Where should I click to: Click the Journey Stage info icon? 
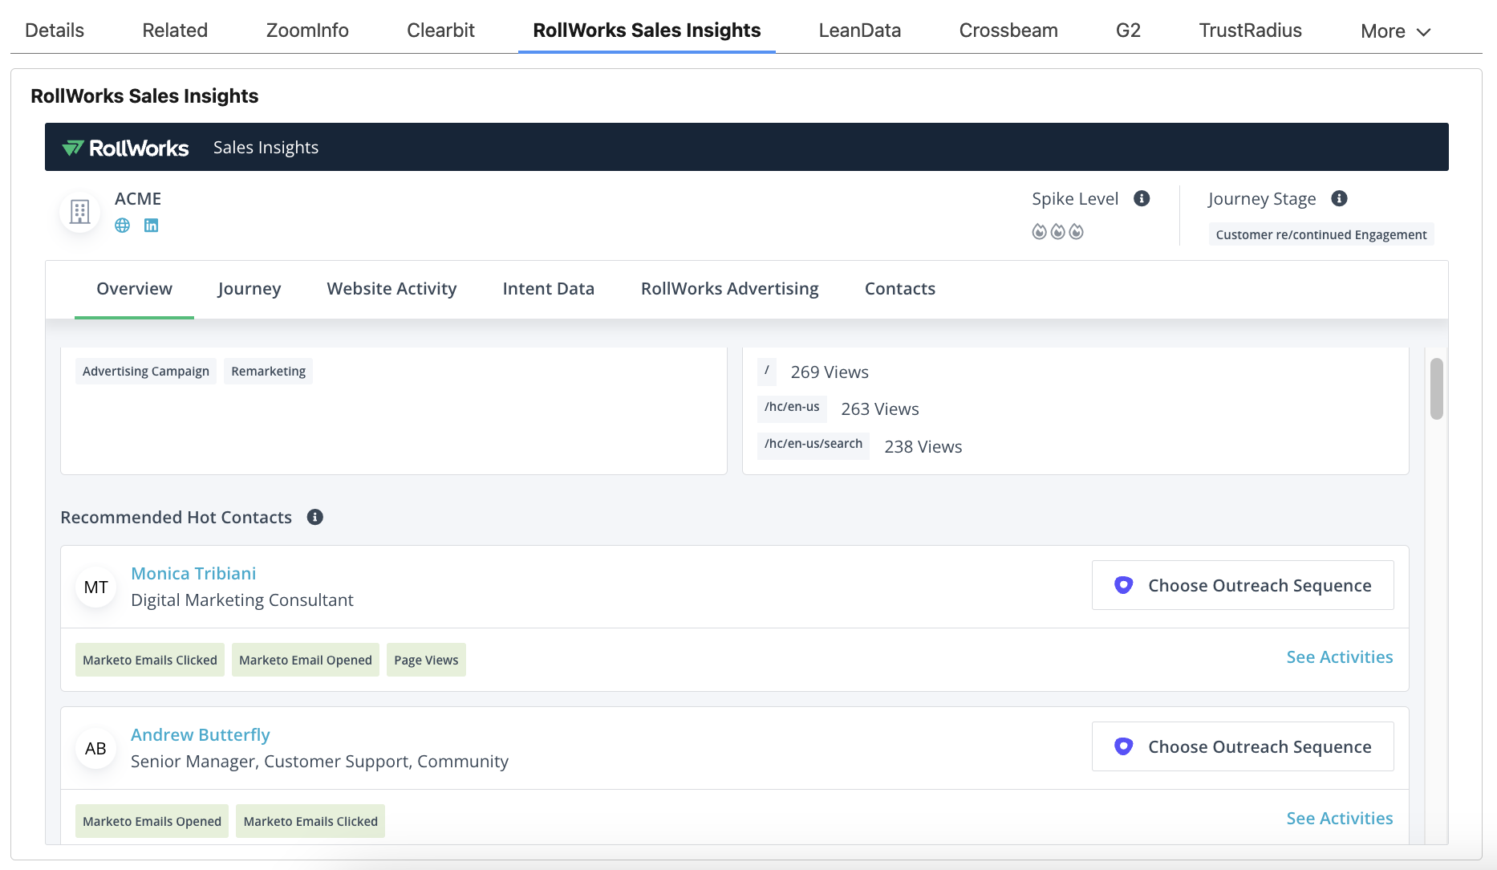[1339, 198]
